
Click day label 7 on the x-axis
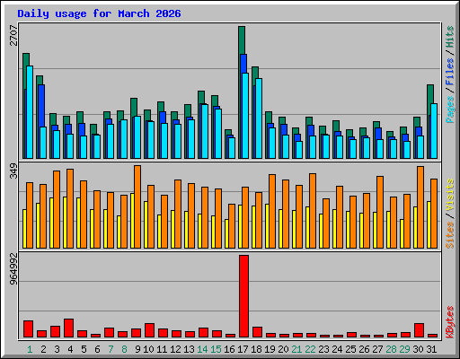coord(111,349)
